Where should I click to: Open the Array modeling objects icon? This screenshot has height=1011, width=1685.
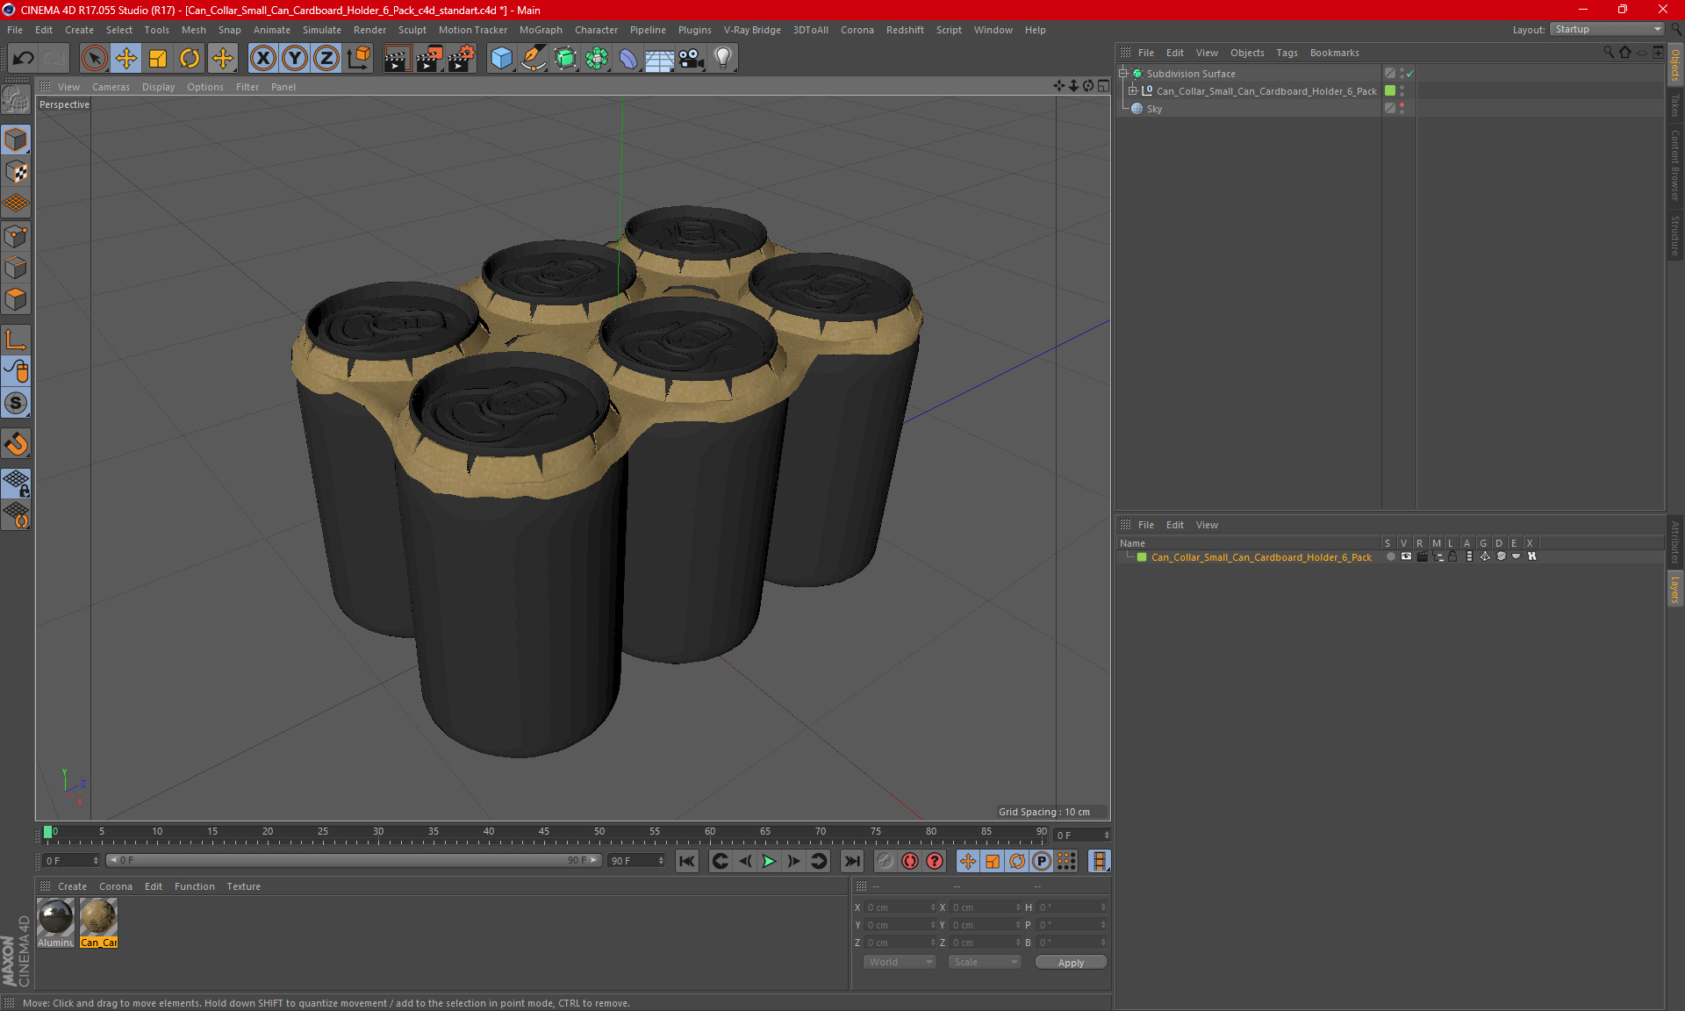tap(597, 59)
